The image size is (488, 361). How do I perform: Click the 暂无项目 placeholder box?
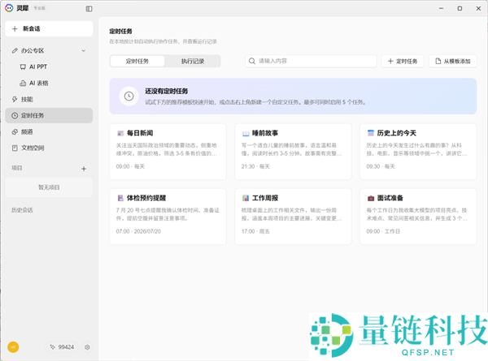[x=49, y=187]
